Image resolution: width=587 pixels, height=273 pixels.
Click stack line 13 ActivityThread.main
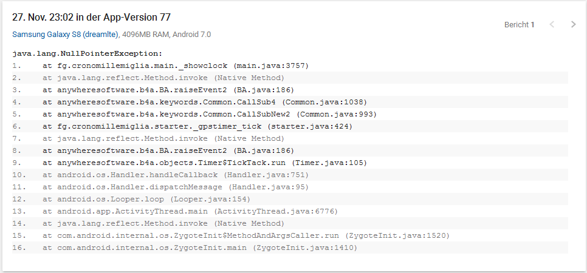point(190,211)
